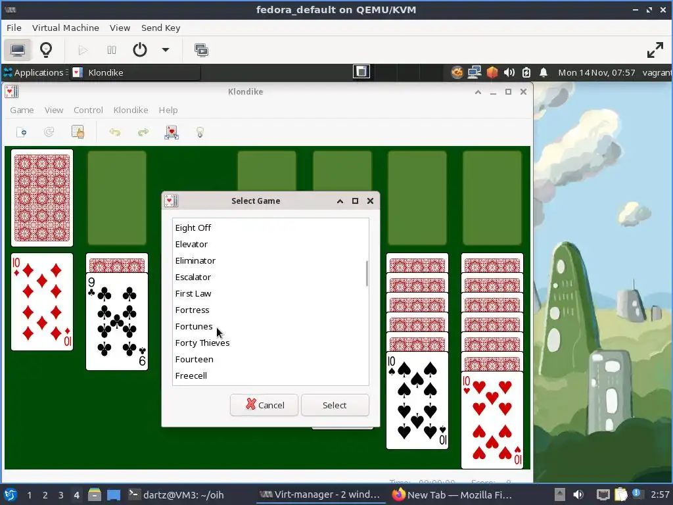Screen dimensions: 673x505
Task: Click the VM snapshots manager icon
Action: click(201, 50)
